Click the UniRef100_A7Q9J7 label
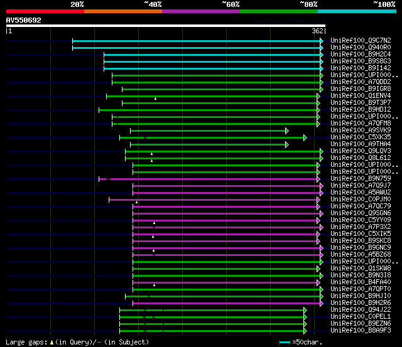Screen dimensions: 402x347 361,185
